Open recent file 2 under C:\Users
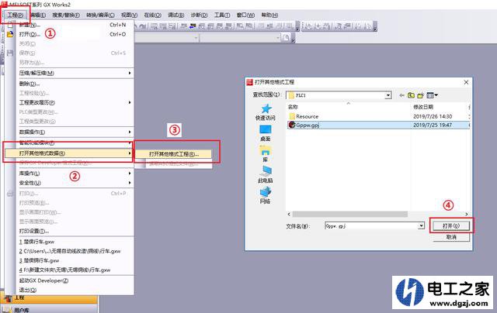This screenshot has width=497, height=313. pyautogui.click(x=75, y=251)
